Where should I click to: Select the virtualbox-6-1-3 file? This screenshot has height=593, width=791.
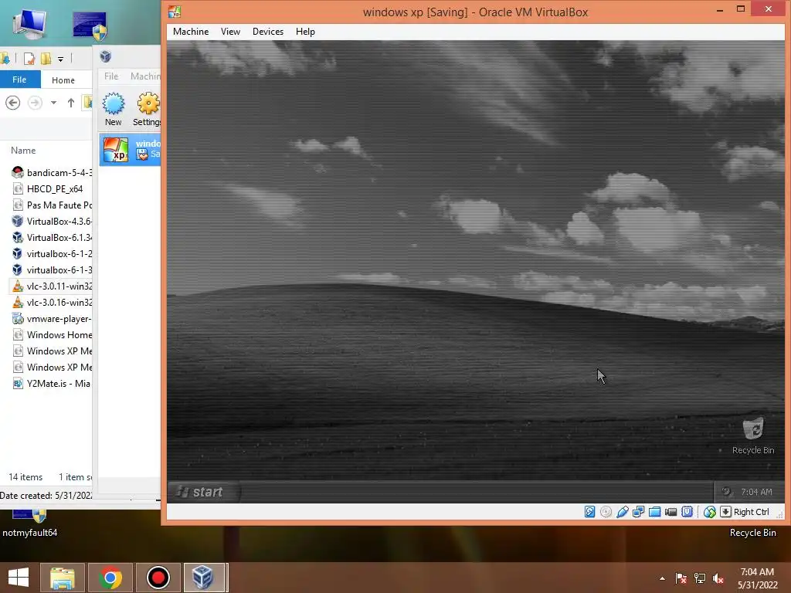point(52,269)
